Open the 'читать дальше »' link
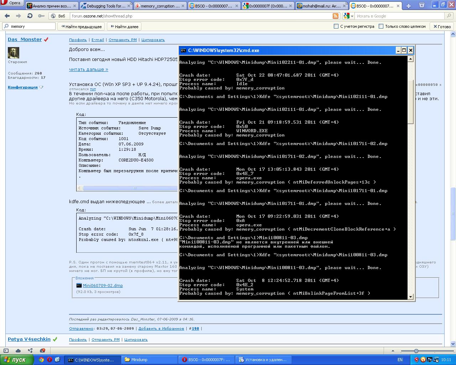456x365 pixels. [88, 70]
